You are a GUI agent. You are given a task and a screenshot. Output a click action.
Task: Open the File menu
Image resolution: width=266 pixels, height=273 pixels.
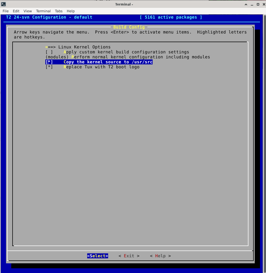click(x=5, y=11)
